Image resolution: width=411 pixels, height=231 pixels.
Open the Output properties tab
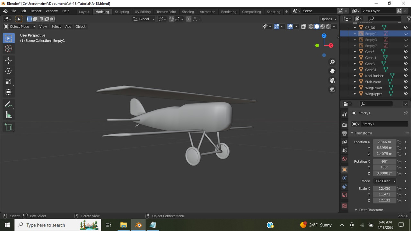tap(345, 133)
